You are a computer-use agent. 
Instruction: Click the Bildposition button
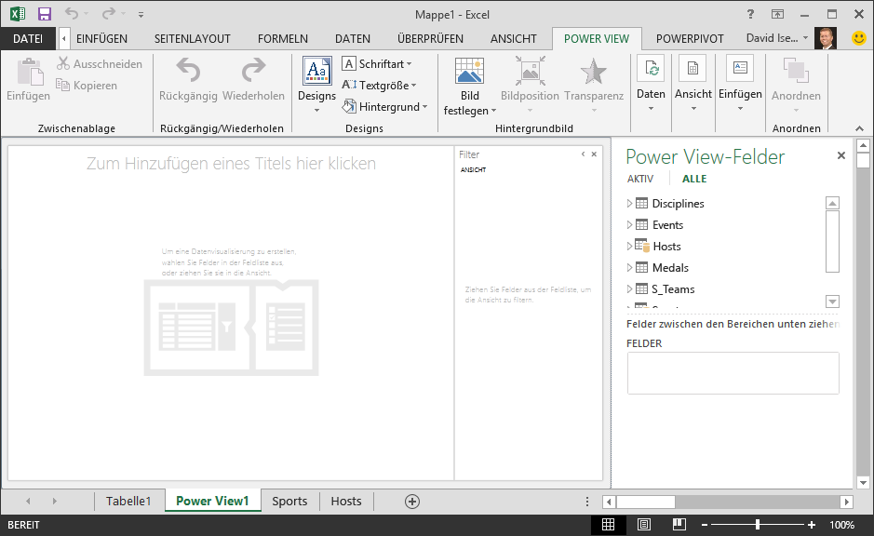pos(530,85)
